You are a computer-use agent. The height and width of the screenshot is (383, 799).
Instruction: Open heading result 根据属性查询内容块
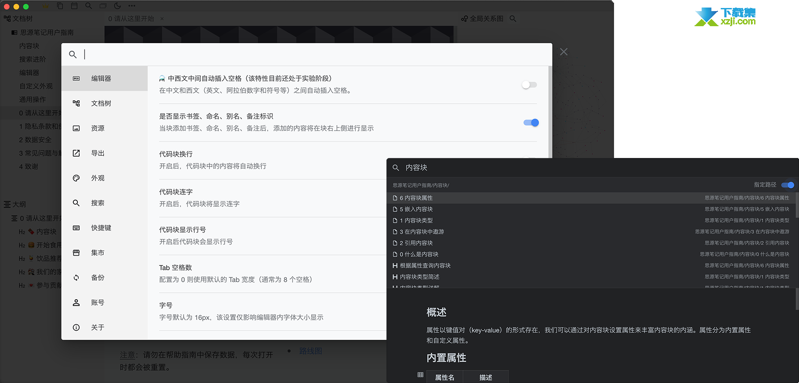pyautogui.click(x=591, y=265)
